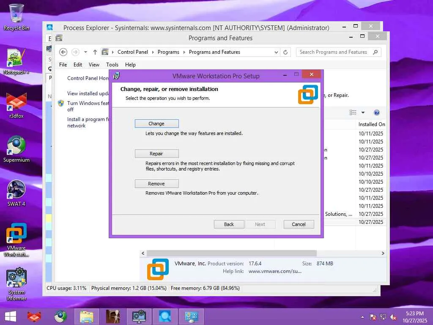This screenshot has height=325, width=433.
Task: Click the Programs breadcrumb
Action: pos(168,52)
